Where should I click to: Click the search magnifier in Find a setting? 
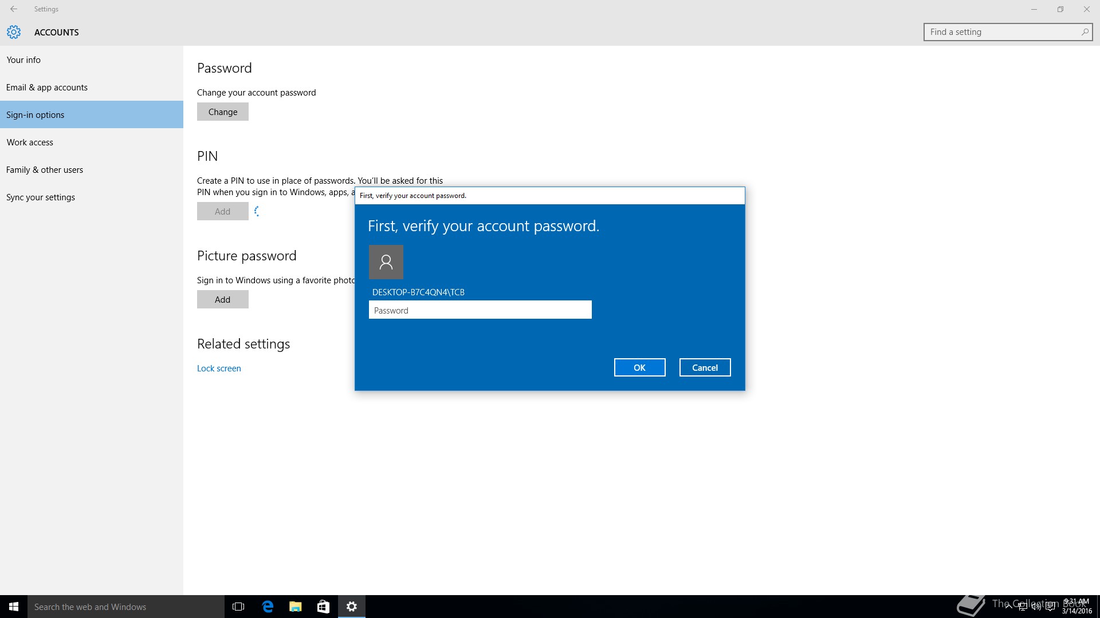(x=1085, y=32)
